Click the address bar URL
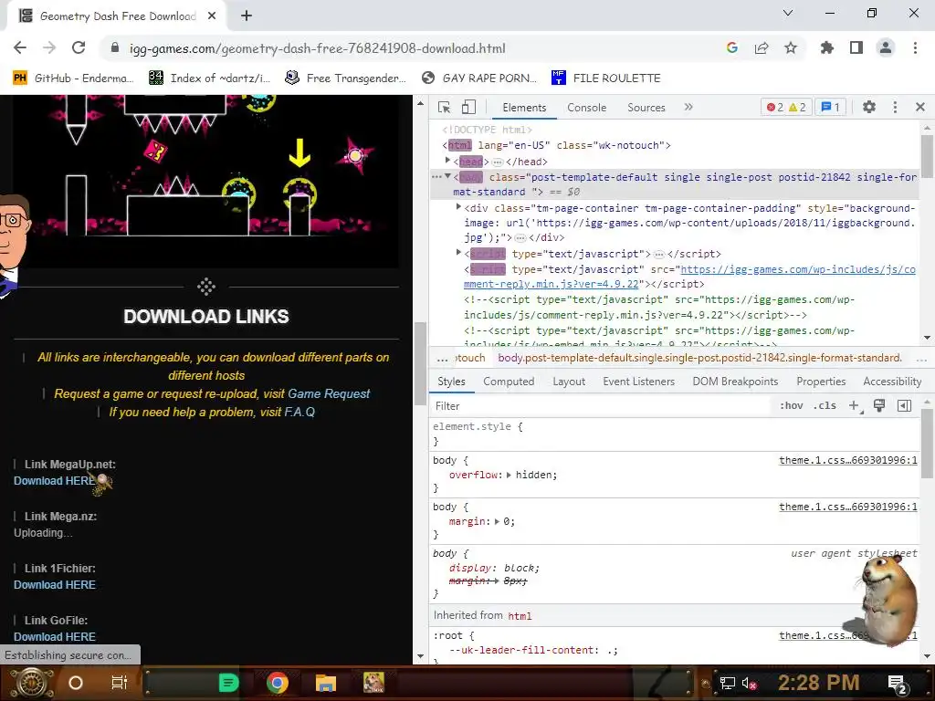 [317, 48]
